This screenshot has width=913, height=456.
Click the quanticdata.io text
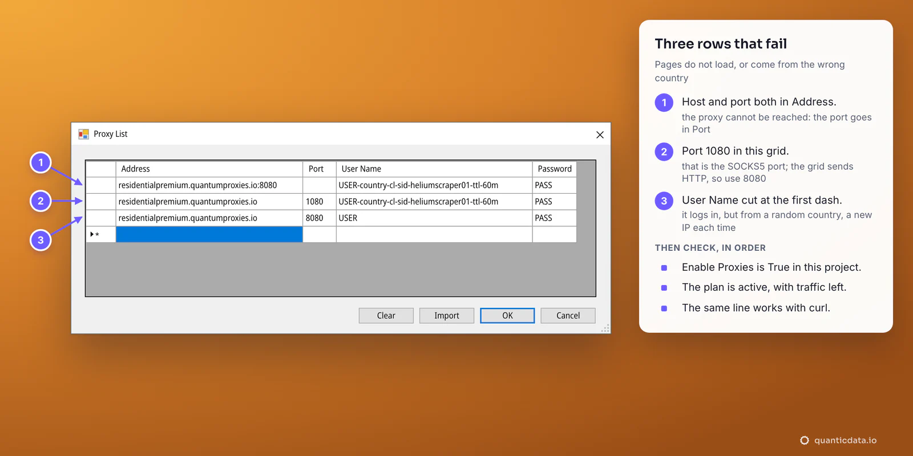pyautogui.click(x=846, y=440)
